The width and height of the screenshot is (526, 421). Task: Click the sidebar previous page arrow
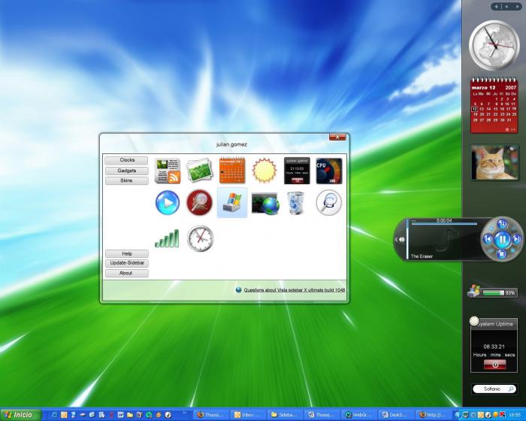coord(507,6)
